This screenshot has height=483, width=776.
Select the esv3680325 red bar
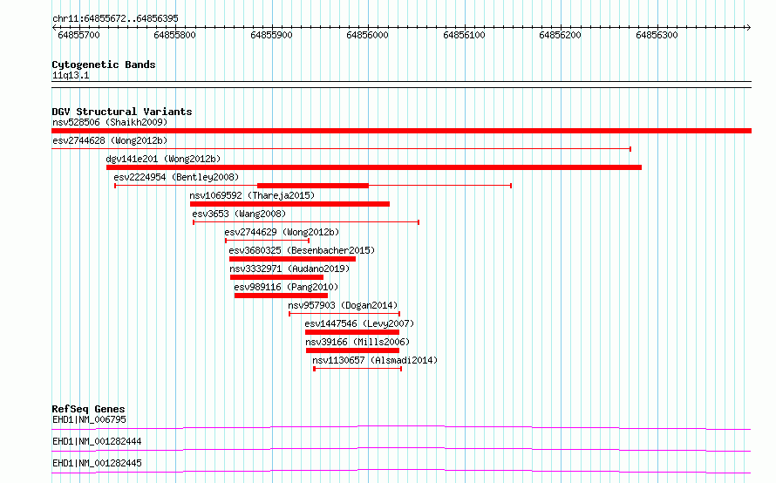tap(292, 259)
